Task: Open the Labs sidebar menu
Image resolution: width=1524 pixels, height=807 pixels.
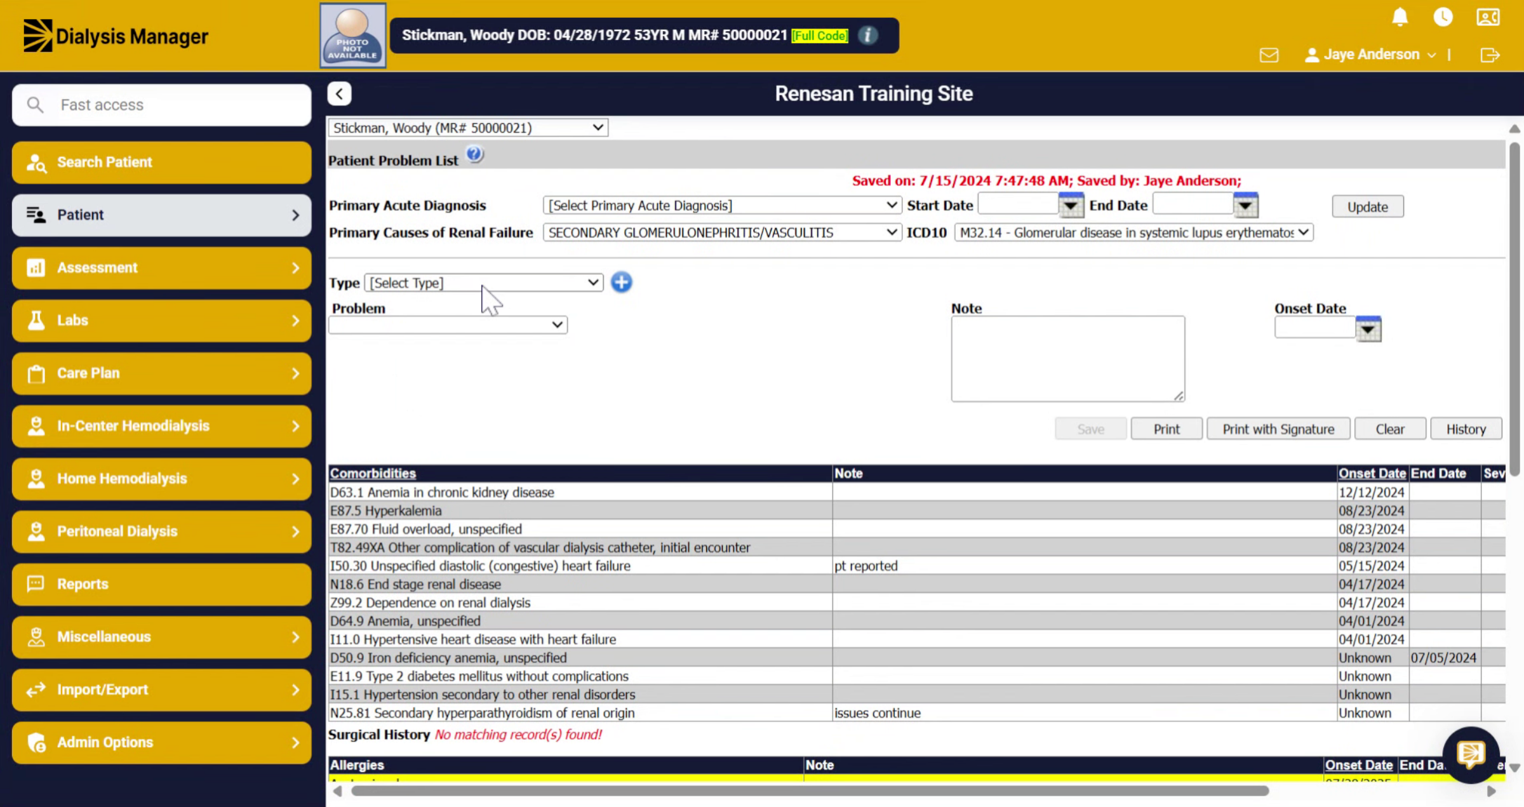Action: [x=161, y=320]
